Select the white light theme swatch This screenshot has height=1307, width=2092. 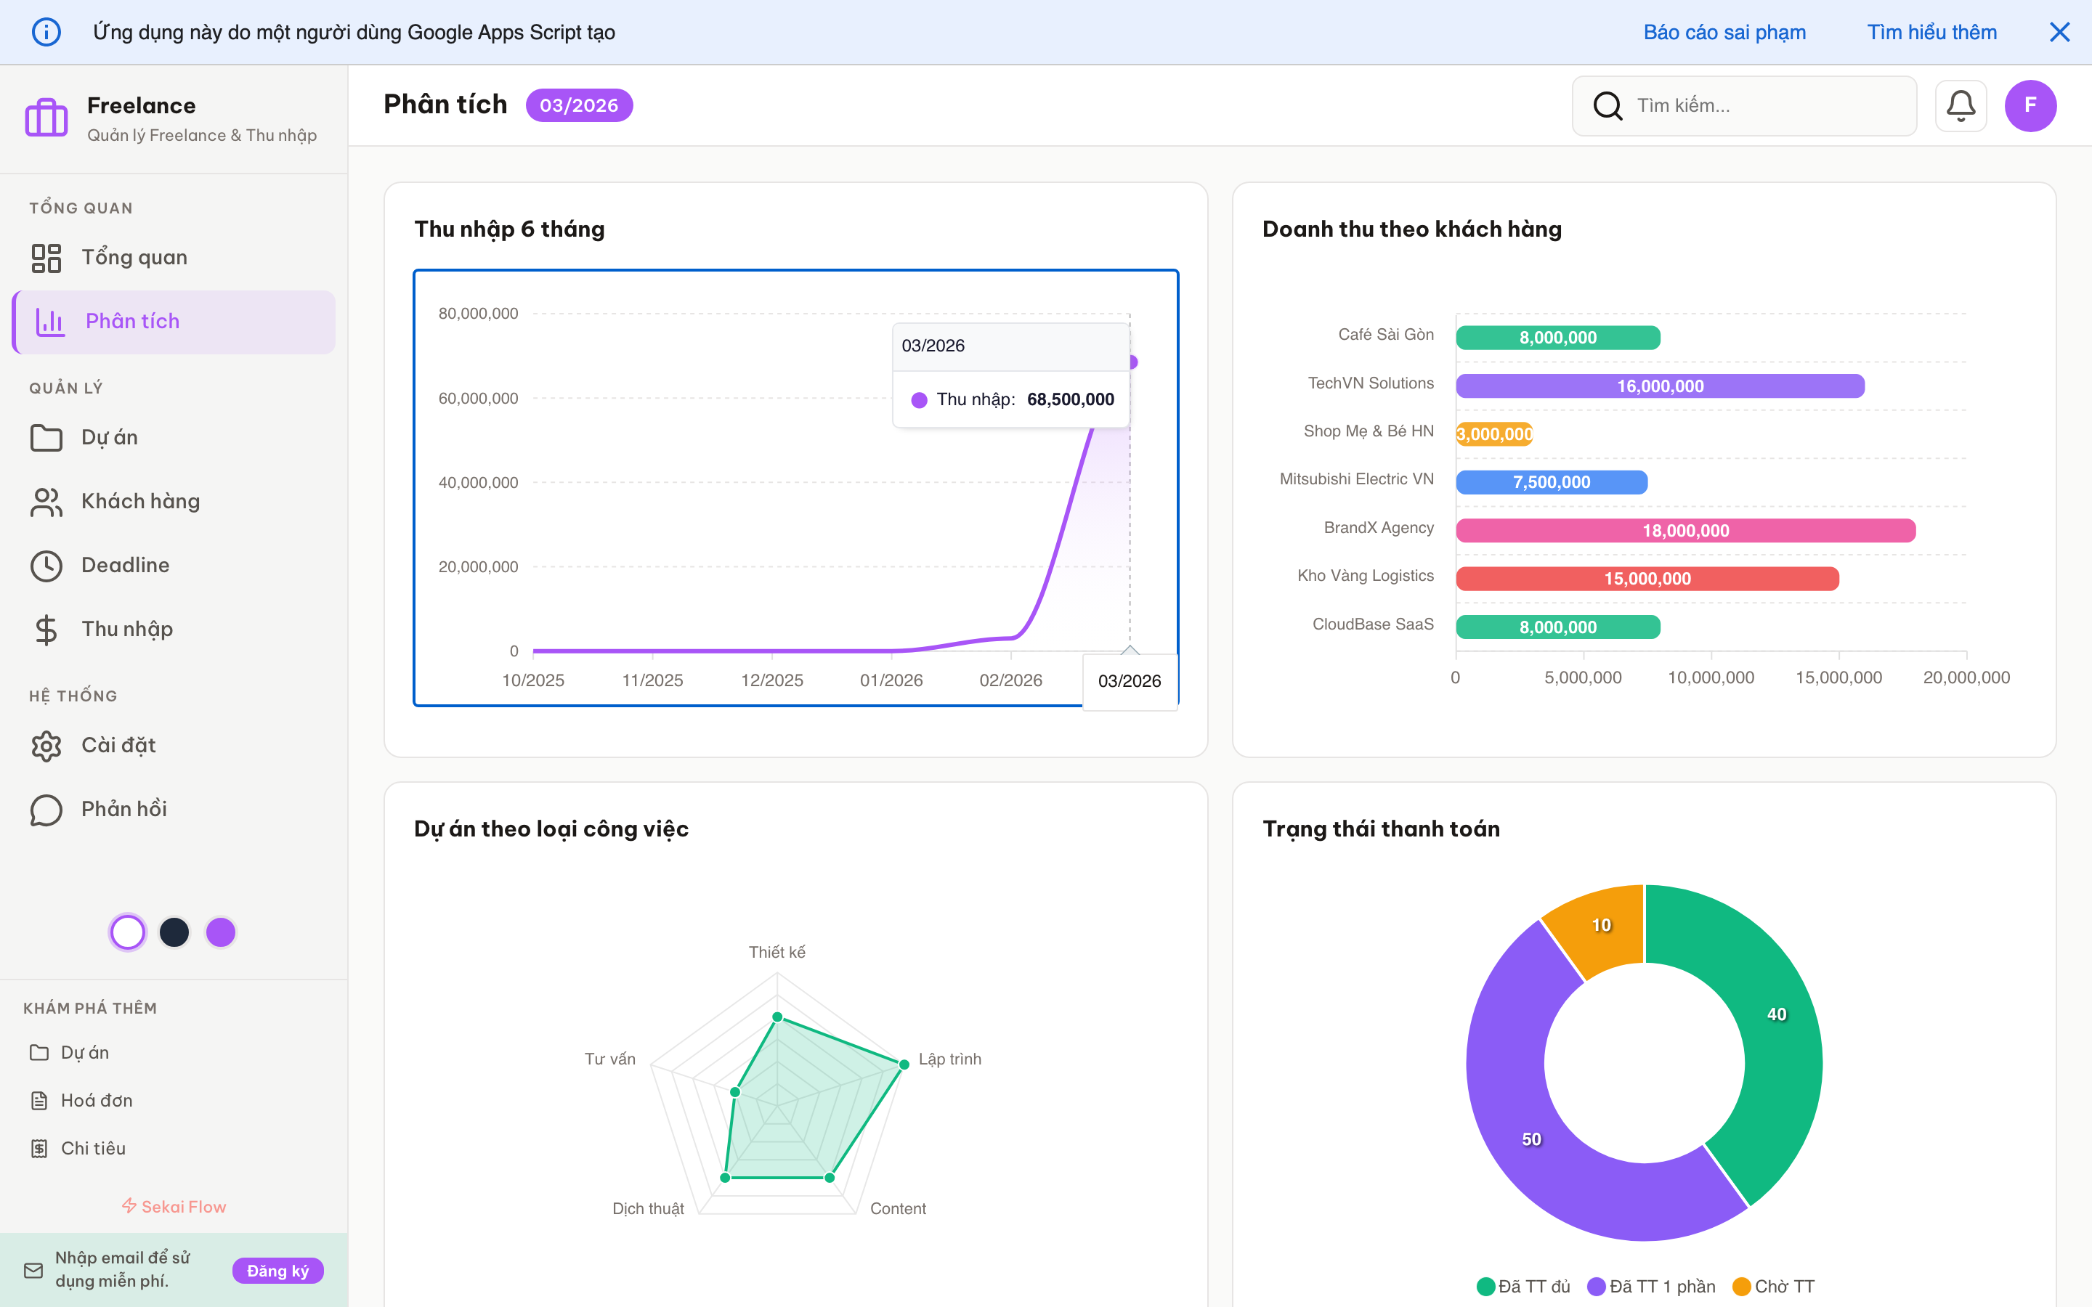128,932
